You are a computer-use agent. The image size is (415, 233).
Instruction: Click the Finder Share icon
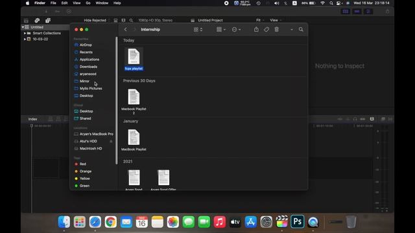click(256, 29)
